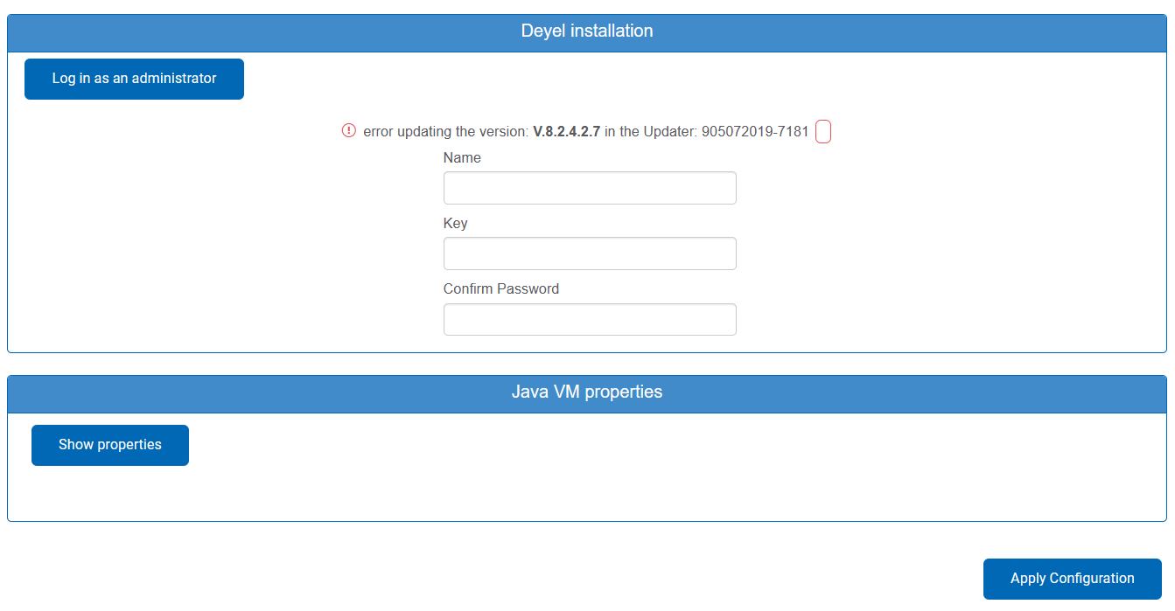1175x611 pixels.
Task: Click the Name field label
Action: (x=462, y=158)
